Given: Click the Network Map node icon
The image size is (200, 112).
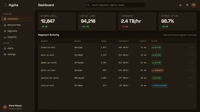Looking at the screenshot, I should (5, 25).
